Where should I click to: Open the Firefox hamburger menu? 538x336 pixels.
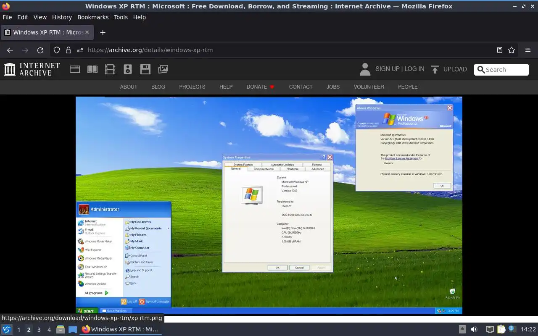528,50
